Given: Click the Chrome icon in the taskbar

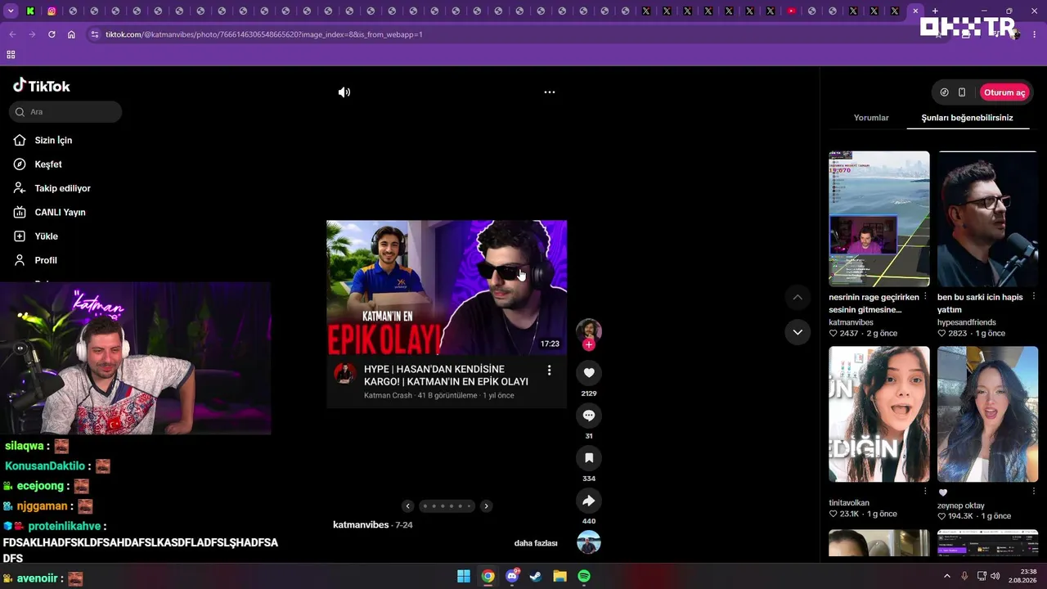Looking at the screenshot, I should pyautogui.click(x=488, y=576).
